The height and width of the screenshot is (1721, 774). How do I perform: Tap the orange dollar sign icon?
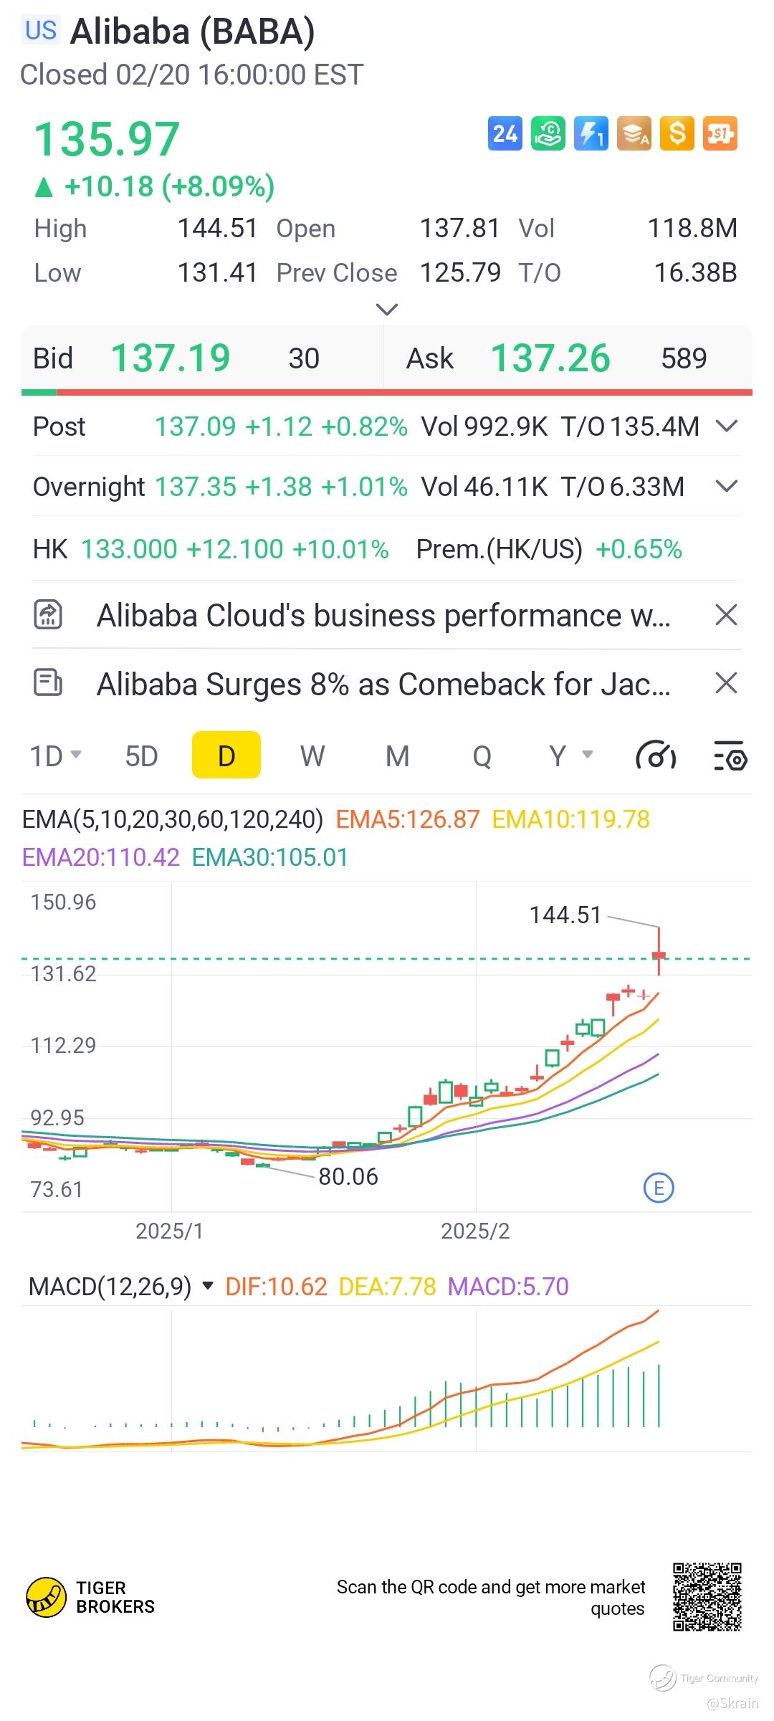677,134
